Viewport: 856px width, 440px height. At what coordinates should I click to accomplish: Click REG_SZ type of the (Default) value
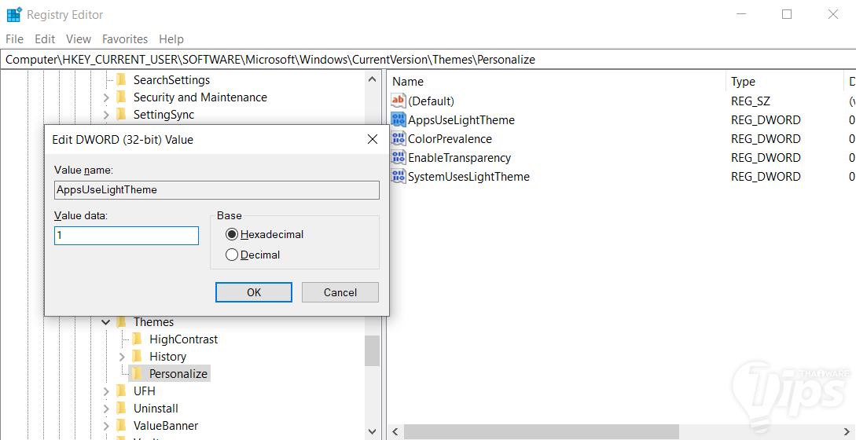(x=750, y=101)
